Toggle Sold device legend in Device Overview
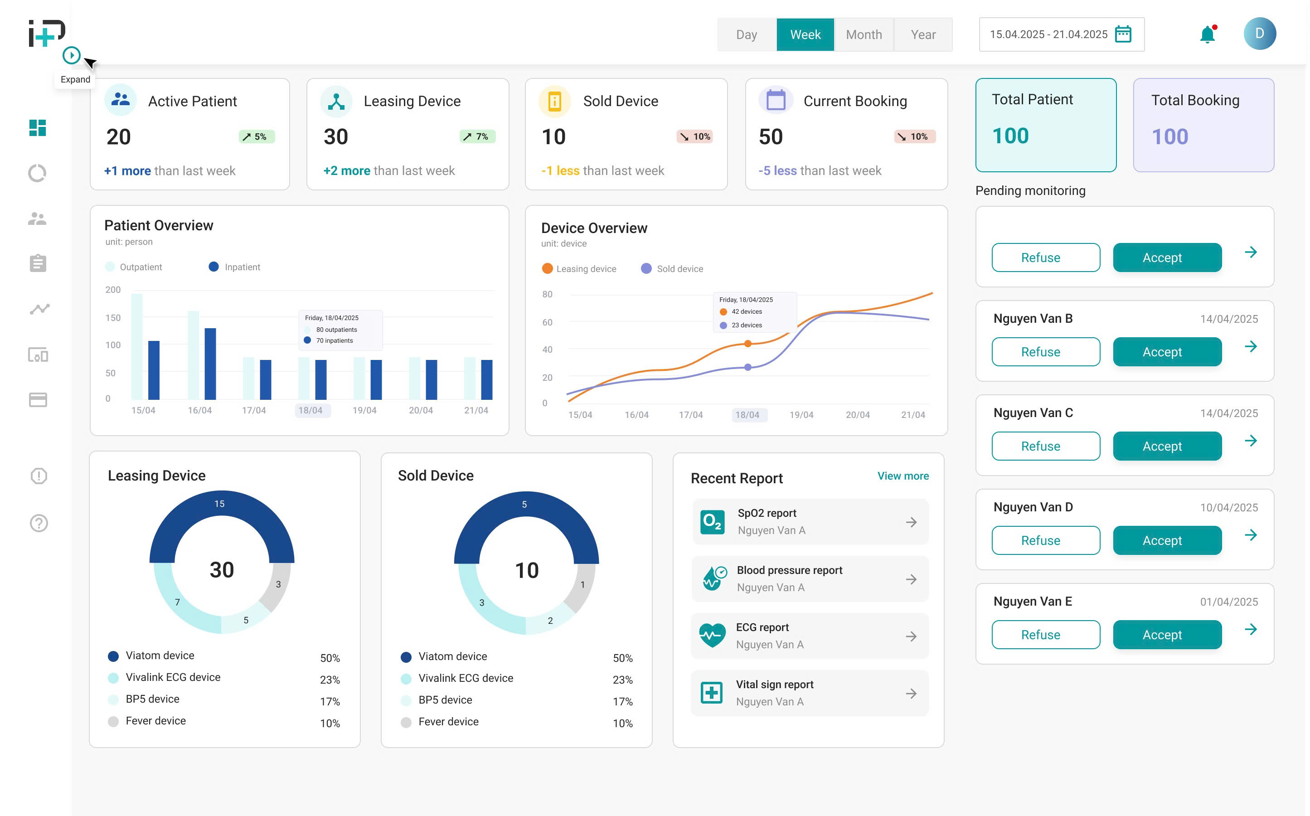The image size is (1310, 816). click(x=672, y=268)
